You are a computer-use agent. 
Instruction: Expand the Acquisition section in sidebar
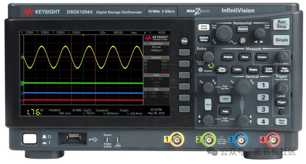tap(156, 43)
